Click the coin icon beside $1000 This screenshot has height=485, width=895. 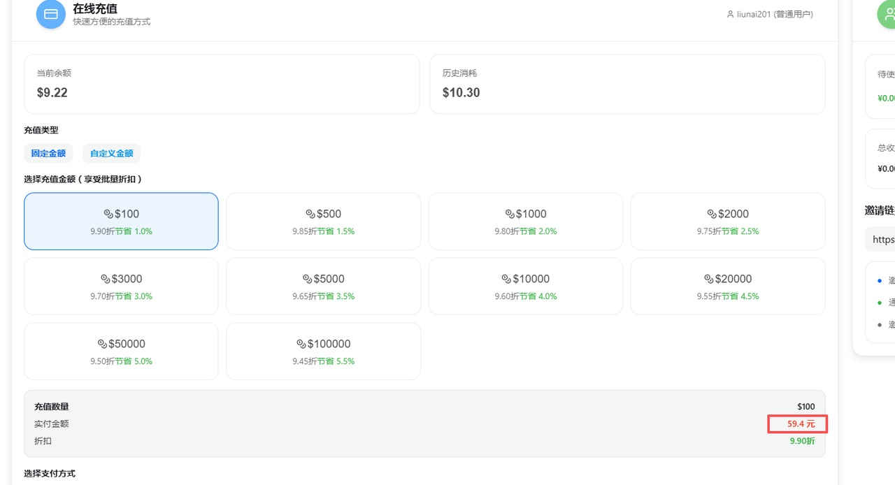[510, 214]
